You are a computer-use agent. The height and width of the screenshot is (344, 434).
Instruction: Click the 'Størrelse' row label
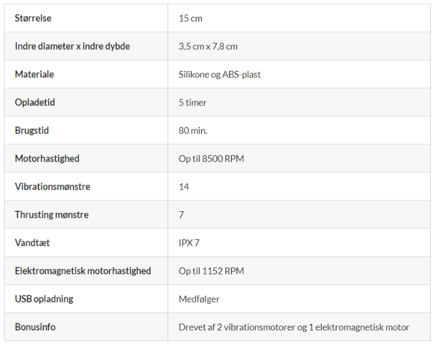tap(33, 18)
